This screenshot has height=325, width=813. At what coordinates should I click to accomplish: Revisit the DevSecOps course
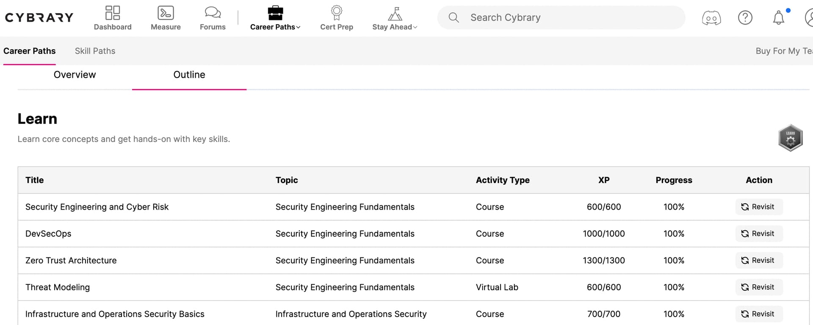click(x=758, y=234)
